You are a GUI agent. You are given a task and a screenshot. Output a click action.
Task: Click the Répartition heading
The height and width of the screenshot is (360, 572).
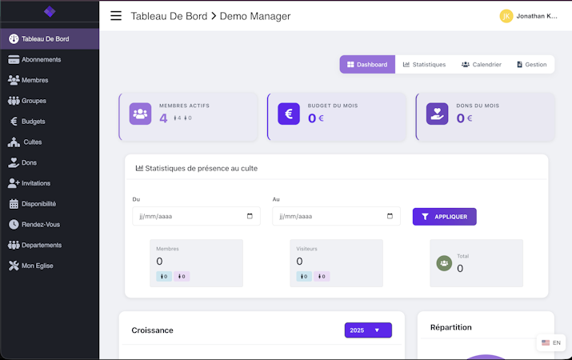[x=451, y=327]
